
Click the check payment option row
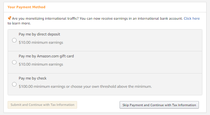click(x=105, y=84)
